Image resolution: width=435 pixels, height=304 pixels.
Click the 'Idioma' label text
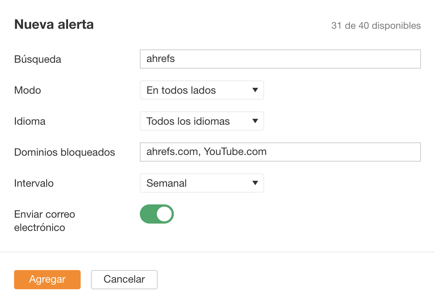coord(30,121)
